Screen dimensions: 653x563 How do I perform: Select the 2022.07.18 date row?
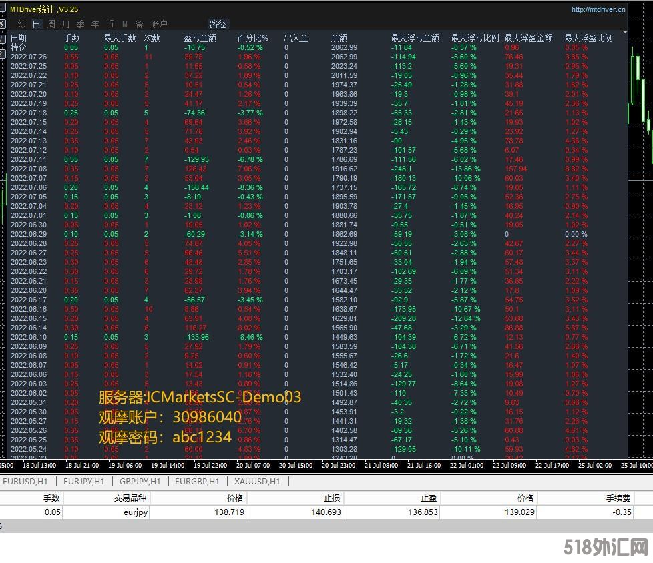[28, 113]
